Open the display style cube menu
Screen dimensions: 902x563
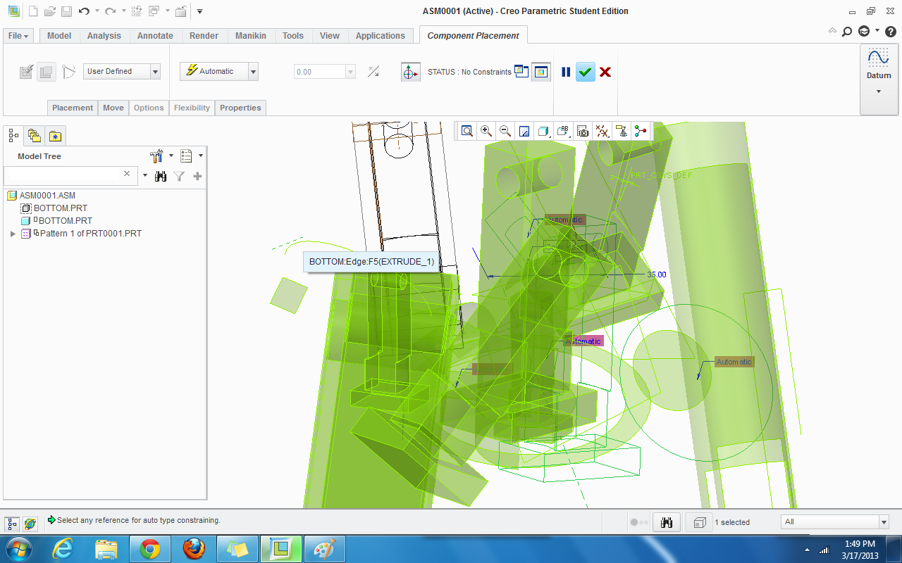point(543,131)
